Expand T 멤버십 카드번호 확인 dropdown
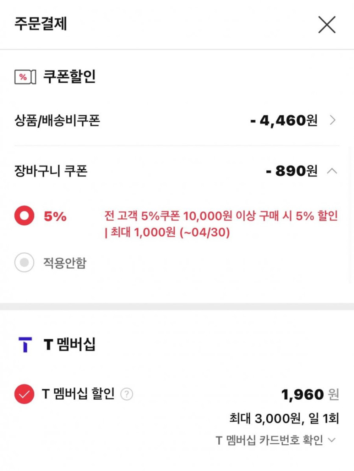The image size is (354, 471). (332, 440)
